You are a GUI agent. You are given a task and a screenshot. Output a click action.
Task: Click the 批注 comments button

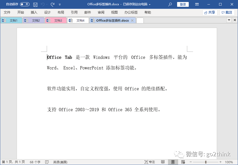[x=227, y=13]
